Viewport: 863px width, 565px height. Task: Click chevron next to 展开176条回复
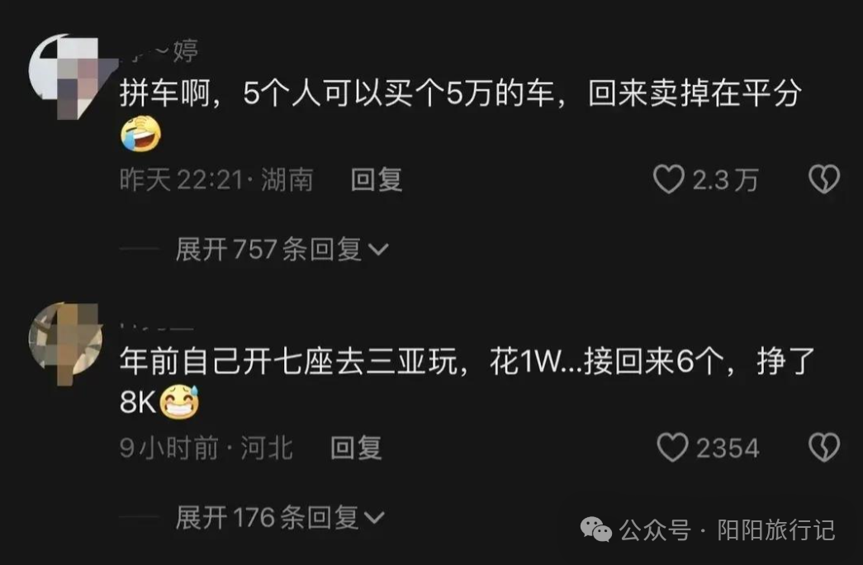click(375, 518)
